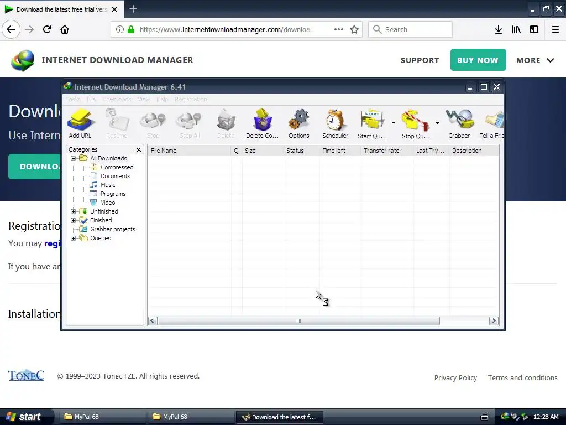Expand the Finished category

point(74,220)
